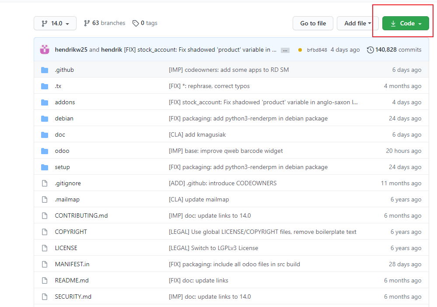Open commit history via the clock icon
The image size is (437, 307).
[371, 49]
